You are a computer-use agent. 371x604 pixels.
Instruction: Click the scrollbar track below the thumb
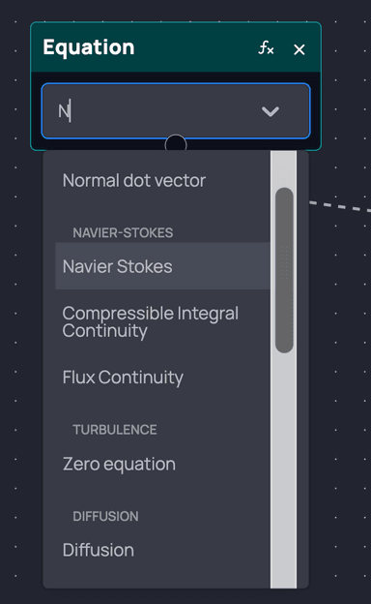284,470
